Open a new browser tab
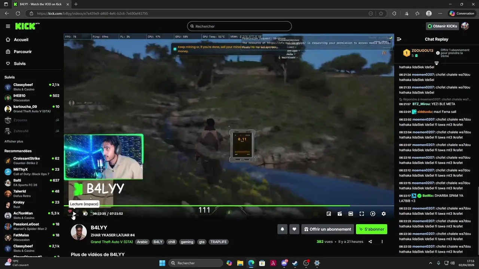This screenshot has height=269, width=479. coord(76,4)
